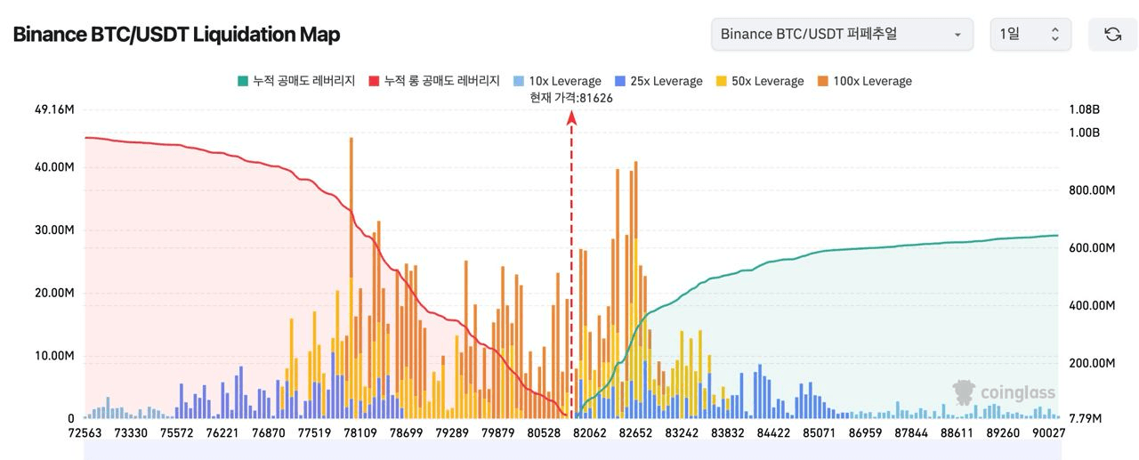Screen dimensions: 1139x460
Task: Click the x-axis price label 84422
Action: [772, 432]
